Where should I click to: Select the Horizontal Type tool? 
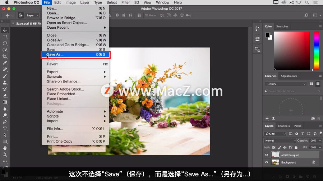5,128
